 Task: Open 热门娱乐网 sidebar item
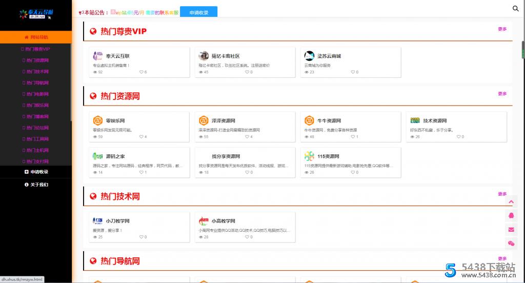pyautogui.click(x=36, y=105)
